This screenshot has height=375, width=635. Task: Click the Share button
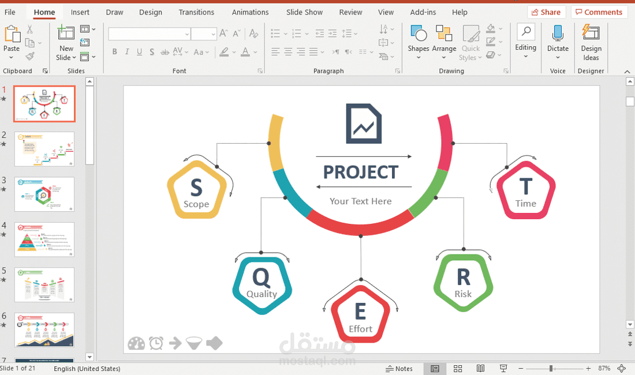(546, 12)
